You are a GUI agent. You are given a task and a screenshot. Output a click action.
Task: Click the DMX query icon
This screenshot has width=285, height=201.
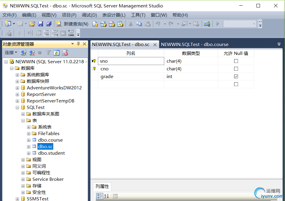pos(112,24)
